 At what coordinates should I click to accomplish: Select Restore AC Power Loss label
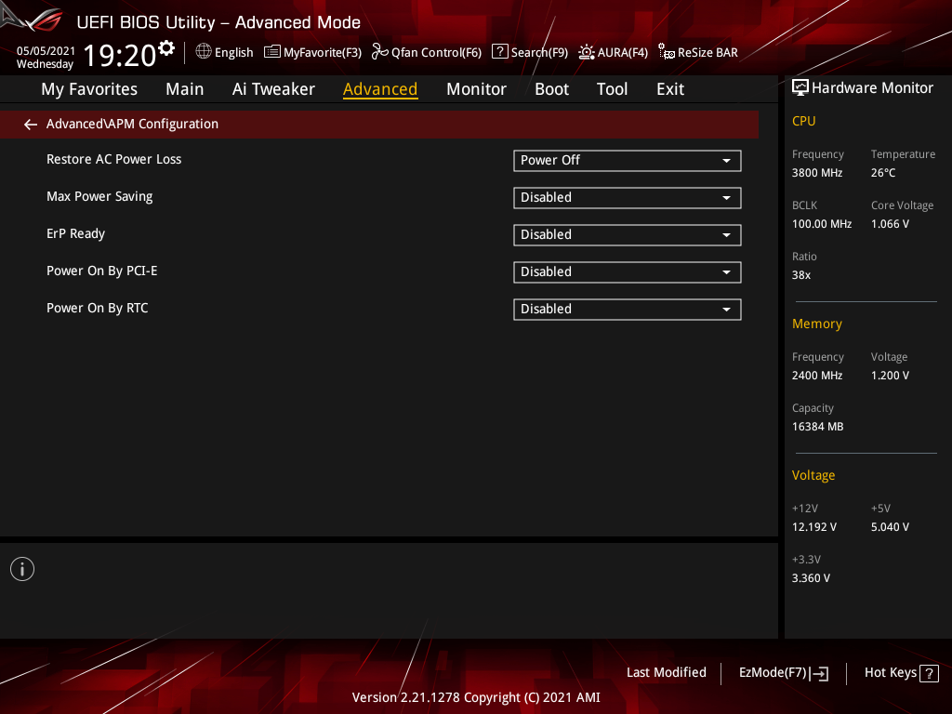click(x=114, y=159)
